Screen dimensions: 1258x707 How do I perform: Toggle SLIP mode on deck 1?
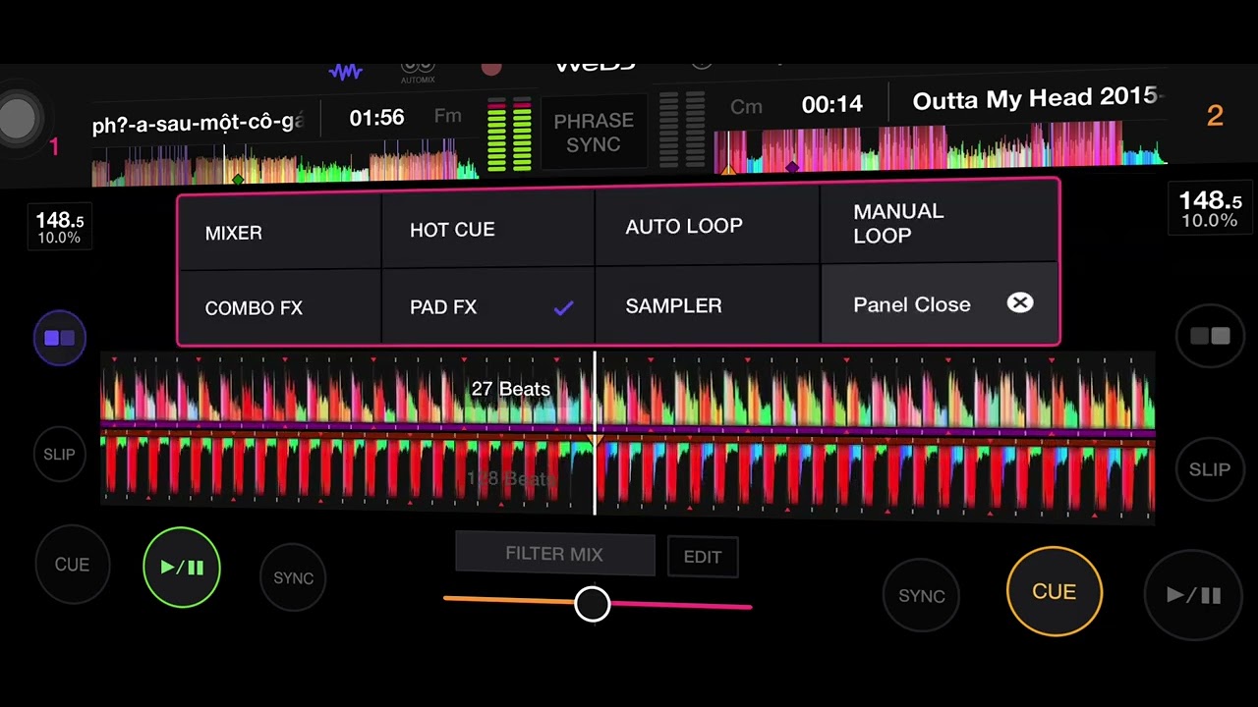coord(59,455)
